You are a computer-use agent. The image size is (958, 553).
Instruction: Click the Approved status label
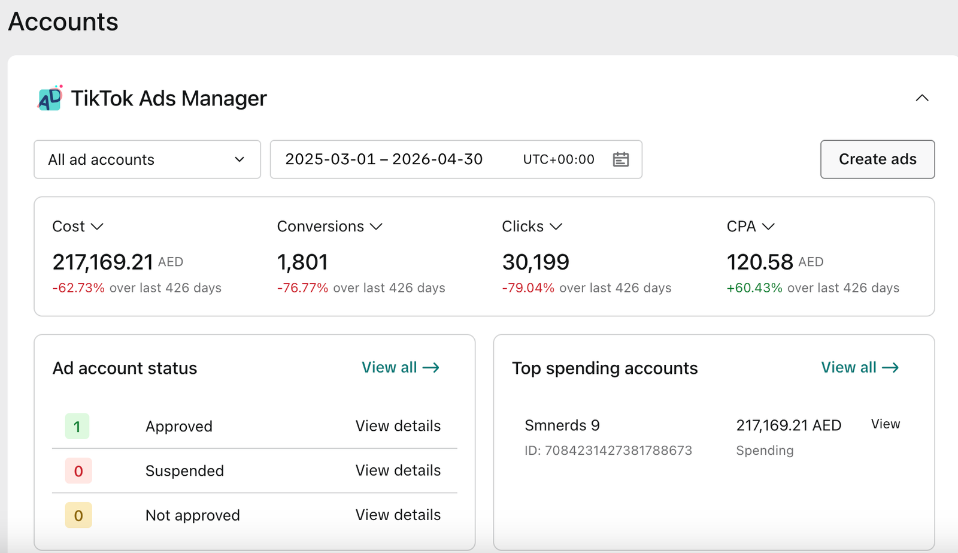(x=179, y=427)
